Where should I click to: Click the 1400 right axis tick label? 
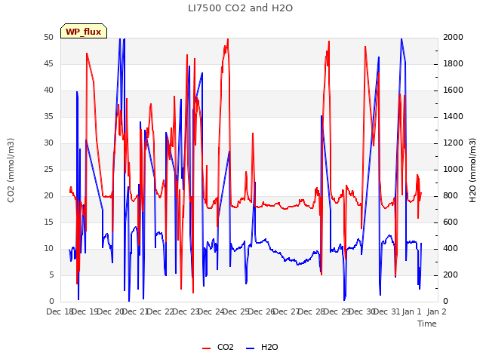click(453, 116)
